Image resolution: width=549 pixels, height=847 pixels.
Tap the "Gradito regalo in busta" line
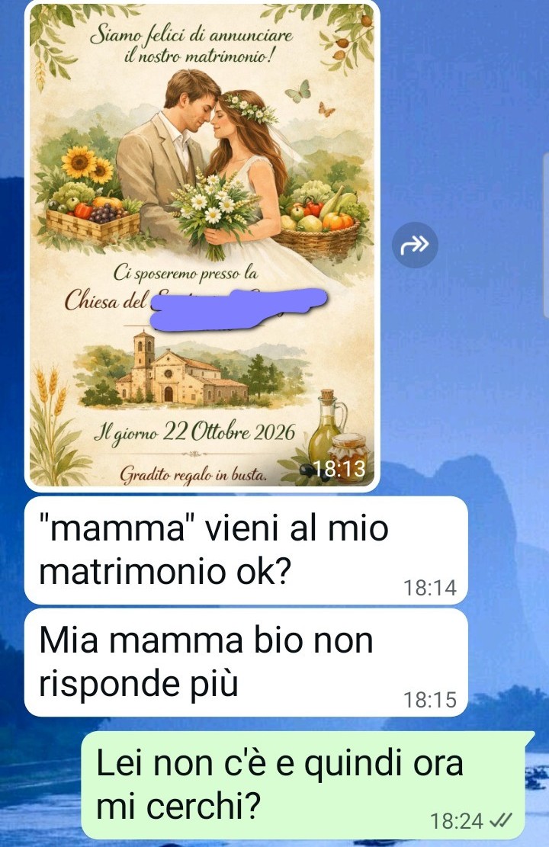click(x=193, y=476)
